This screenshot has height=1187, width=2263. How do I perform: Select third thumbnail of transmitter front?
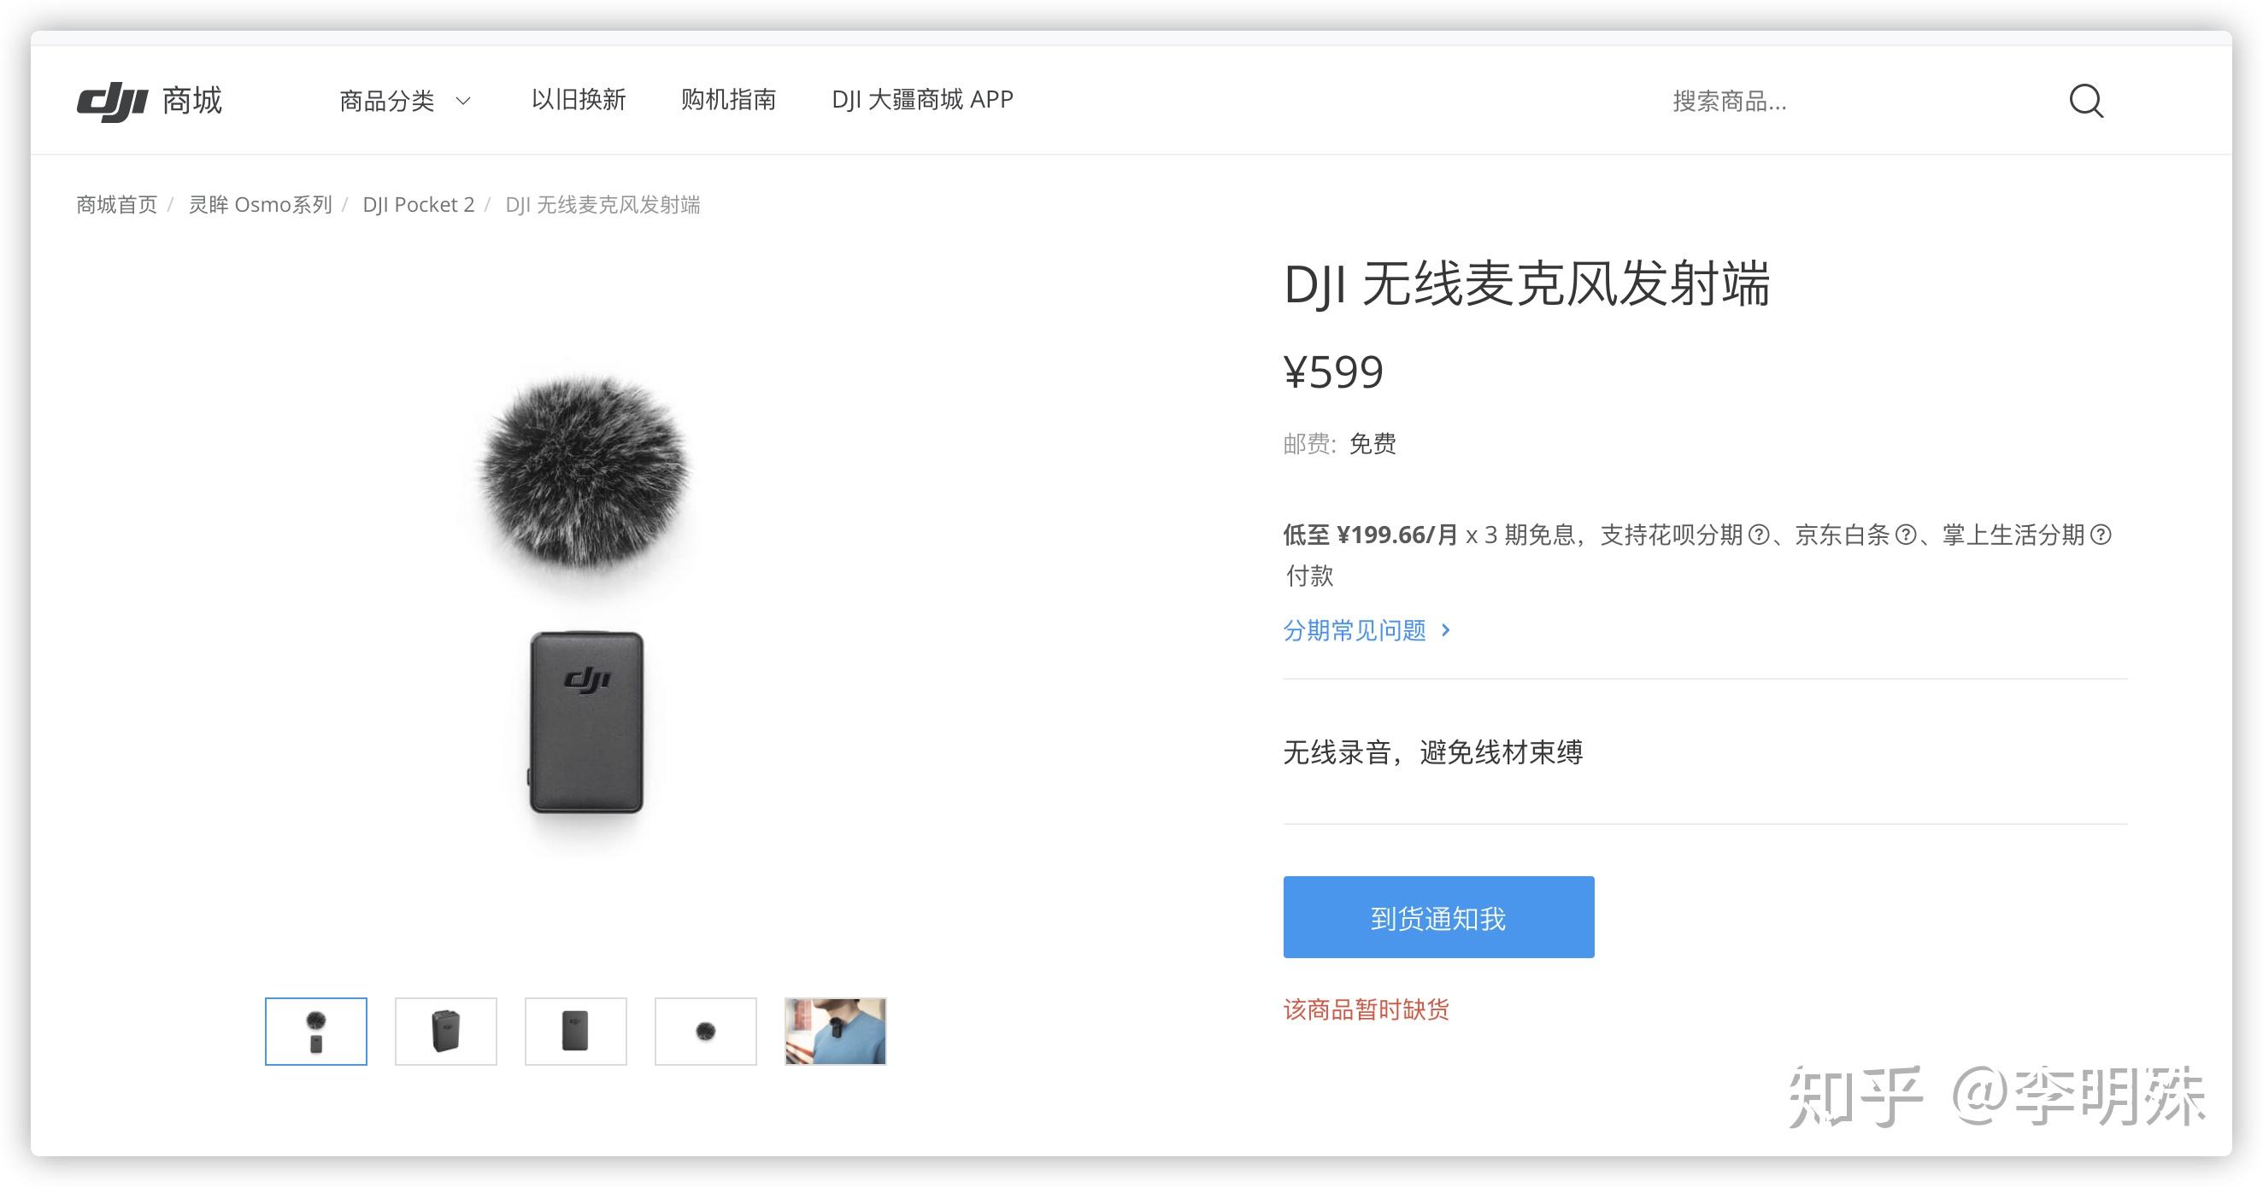575,1032
